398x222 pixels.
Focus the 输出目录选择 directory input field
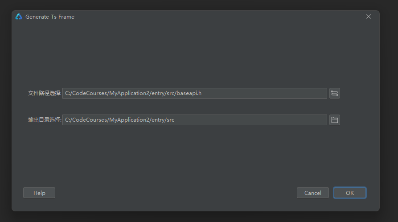[x=195, y=120]
